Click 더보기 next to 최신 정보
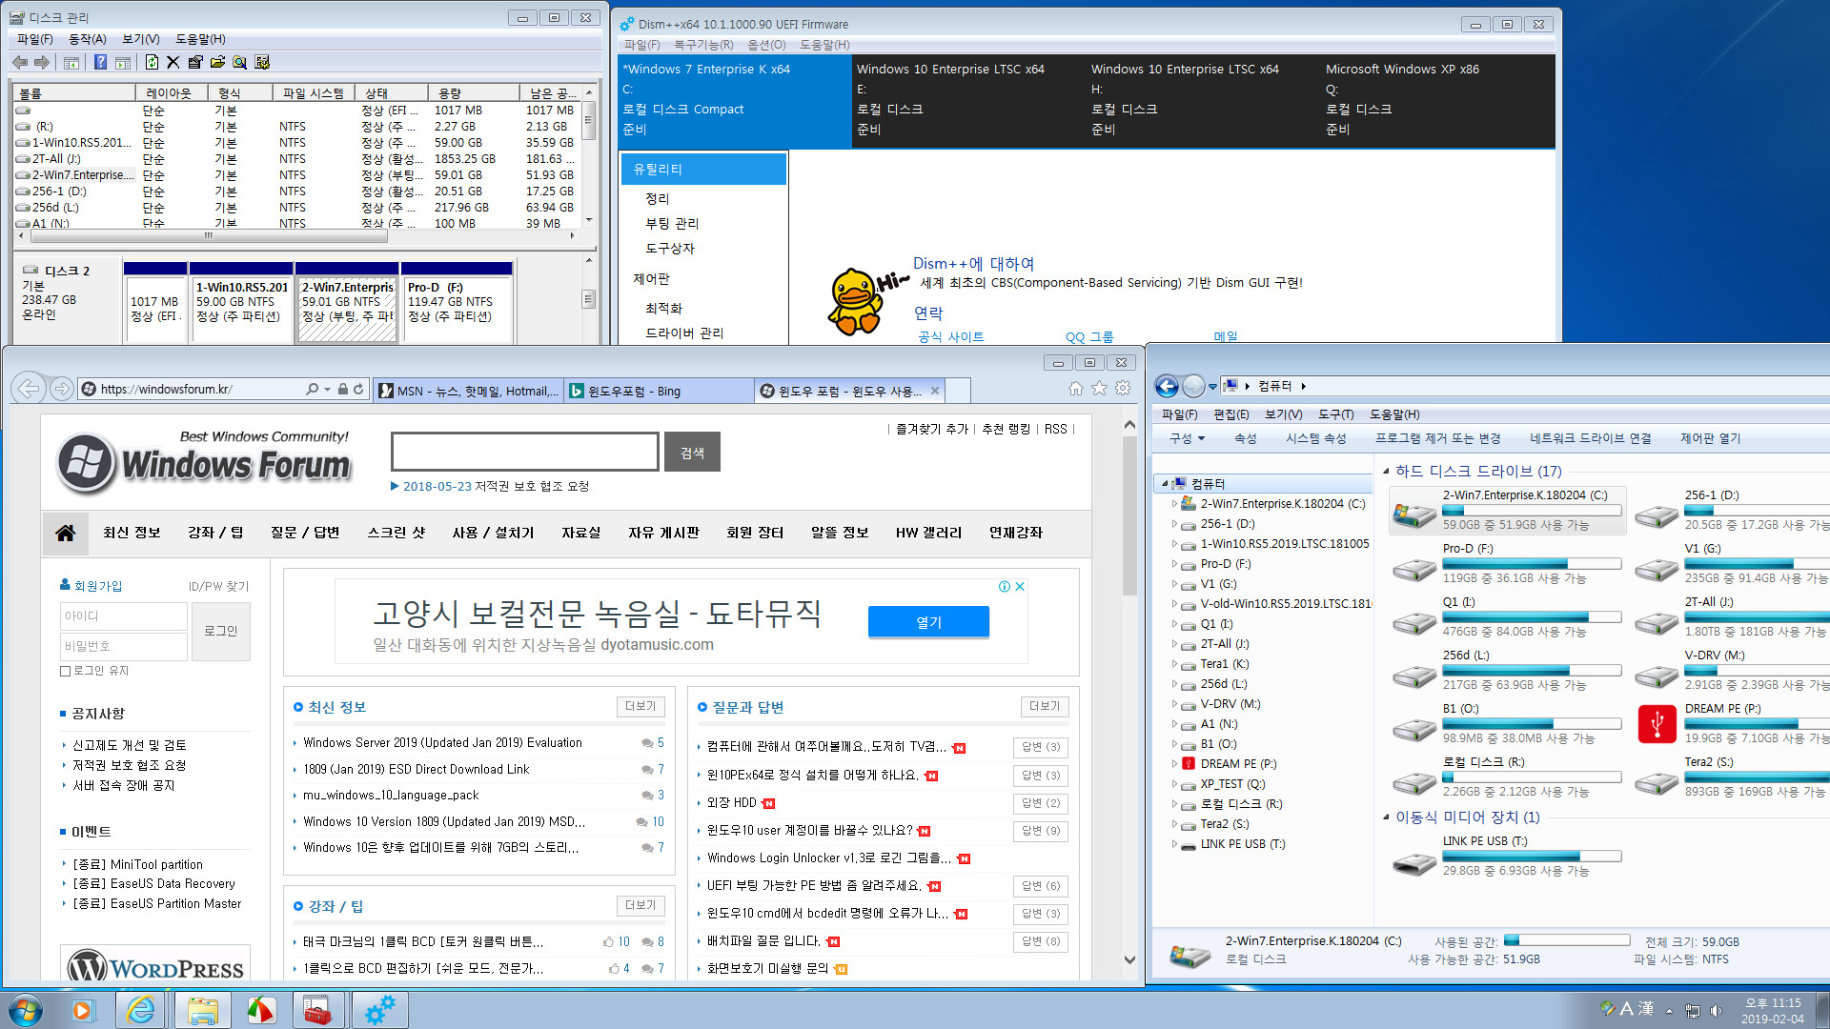This screenshot has width=1830, height=1029. (x=640, y=706)
